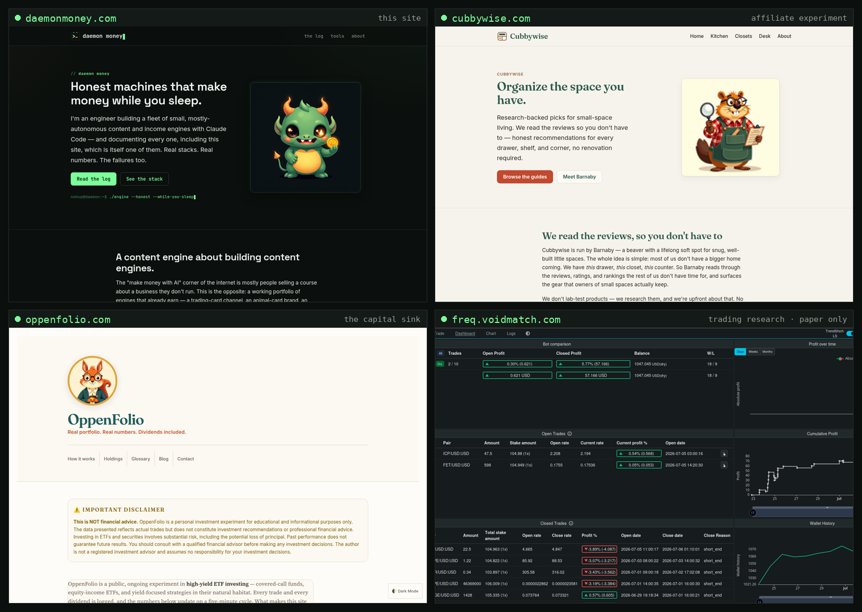Click the green status dot beside daemonmoney.com
Viewport: 862px width, 612px height.
point(18,18)
